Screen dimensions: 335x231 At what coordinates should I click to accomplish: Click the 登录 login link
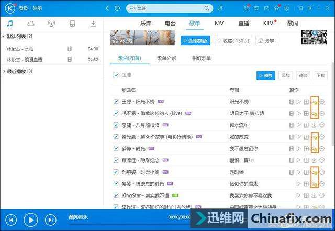24,8
